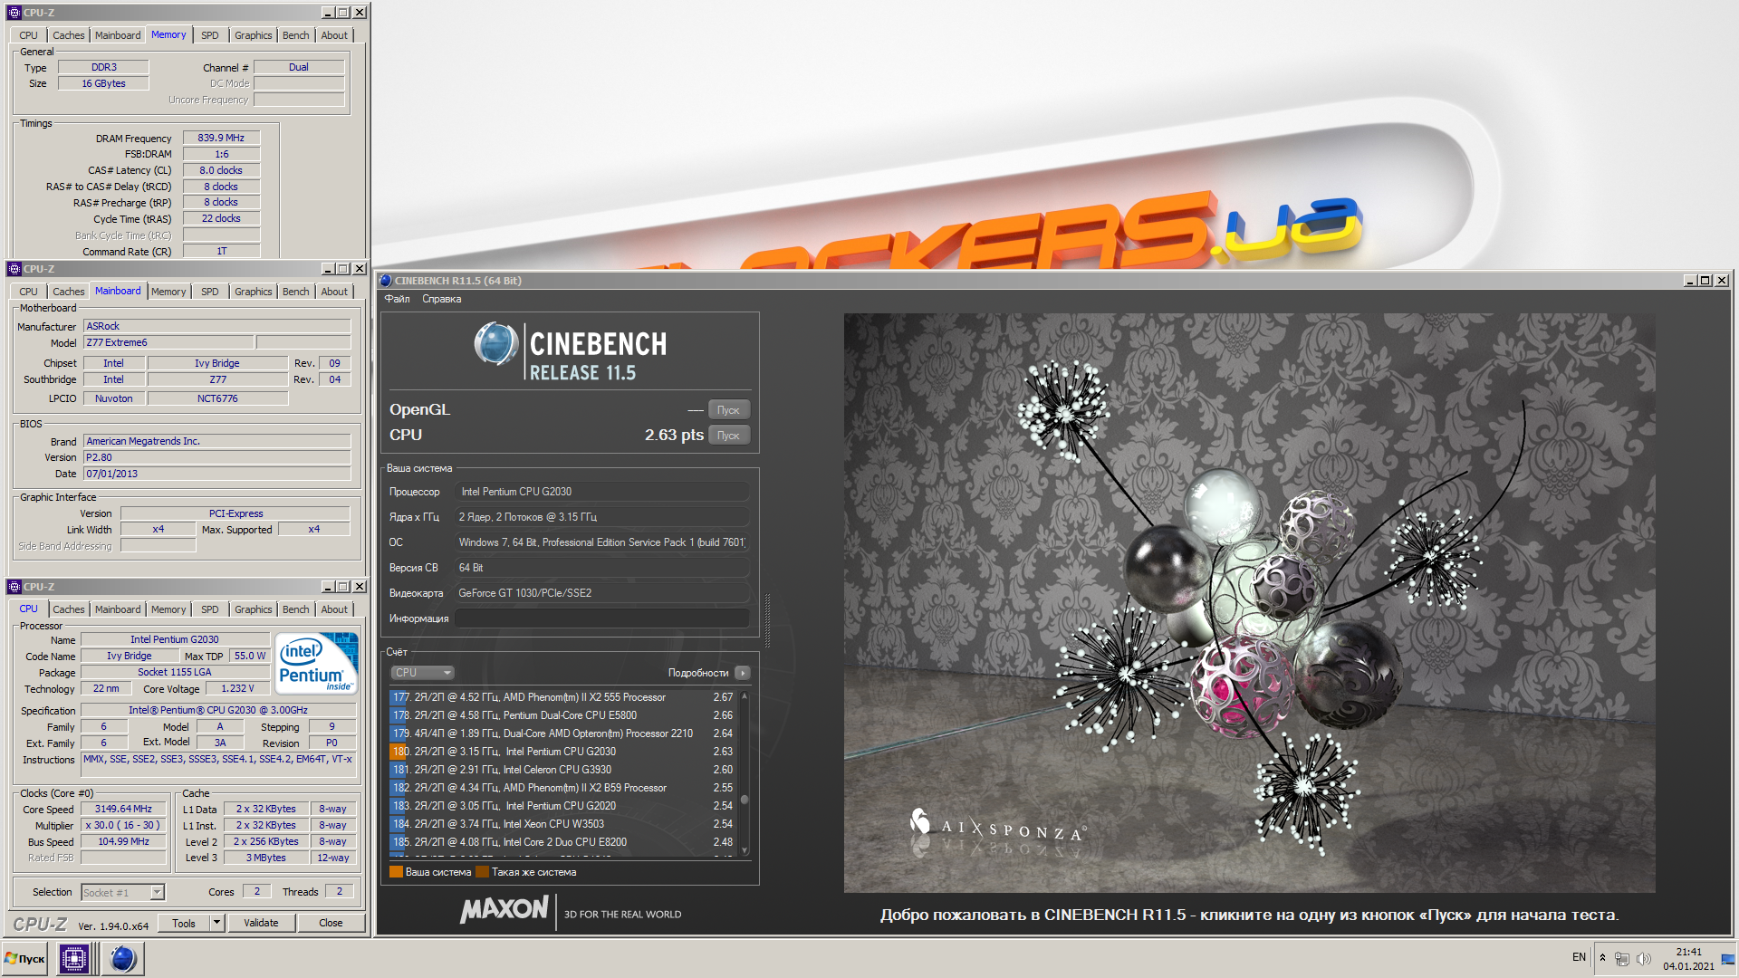Click scrollbar up arrow in ranking list

745,695
